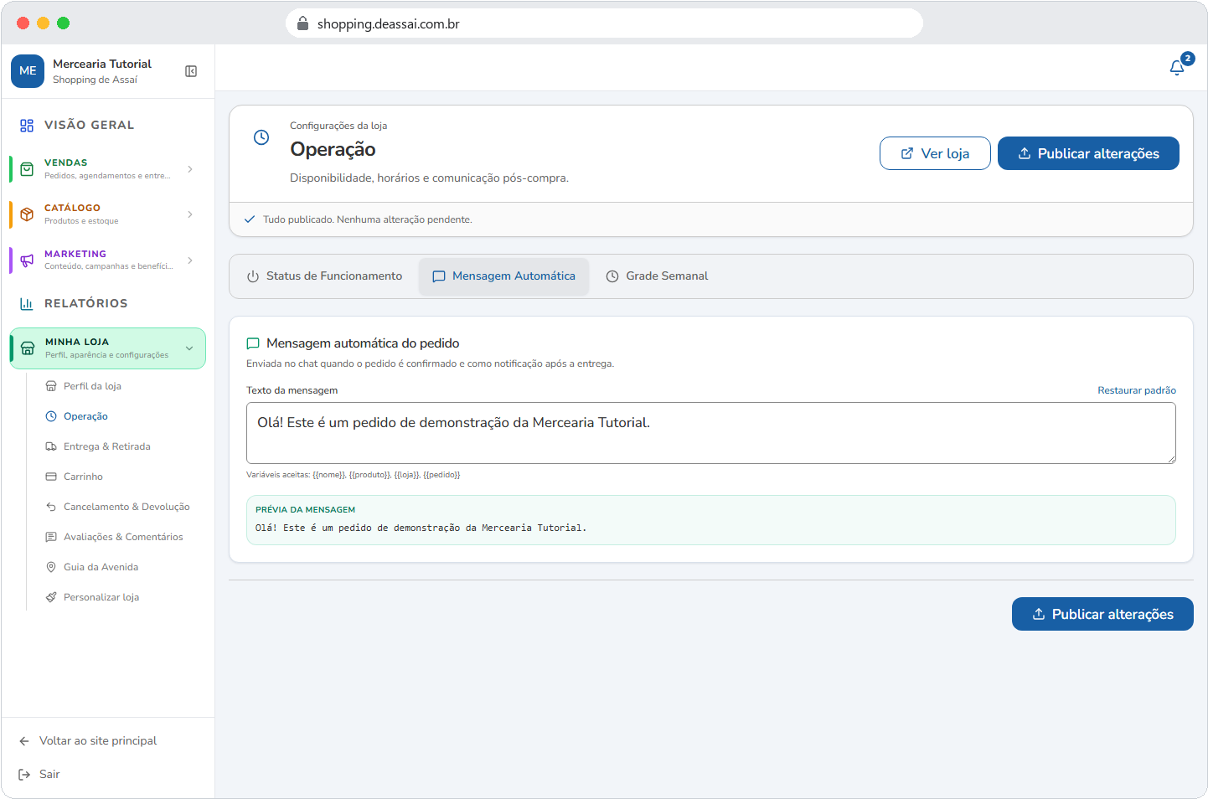The image size is (1208, 799).
Task: Click the top Publicar alterações button
Action: [x=1088, y=153]
